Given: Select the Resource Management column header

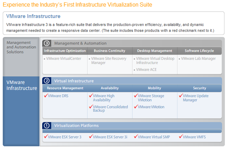Looking at the screenshot, I should coord(65,88).
